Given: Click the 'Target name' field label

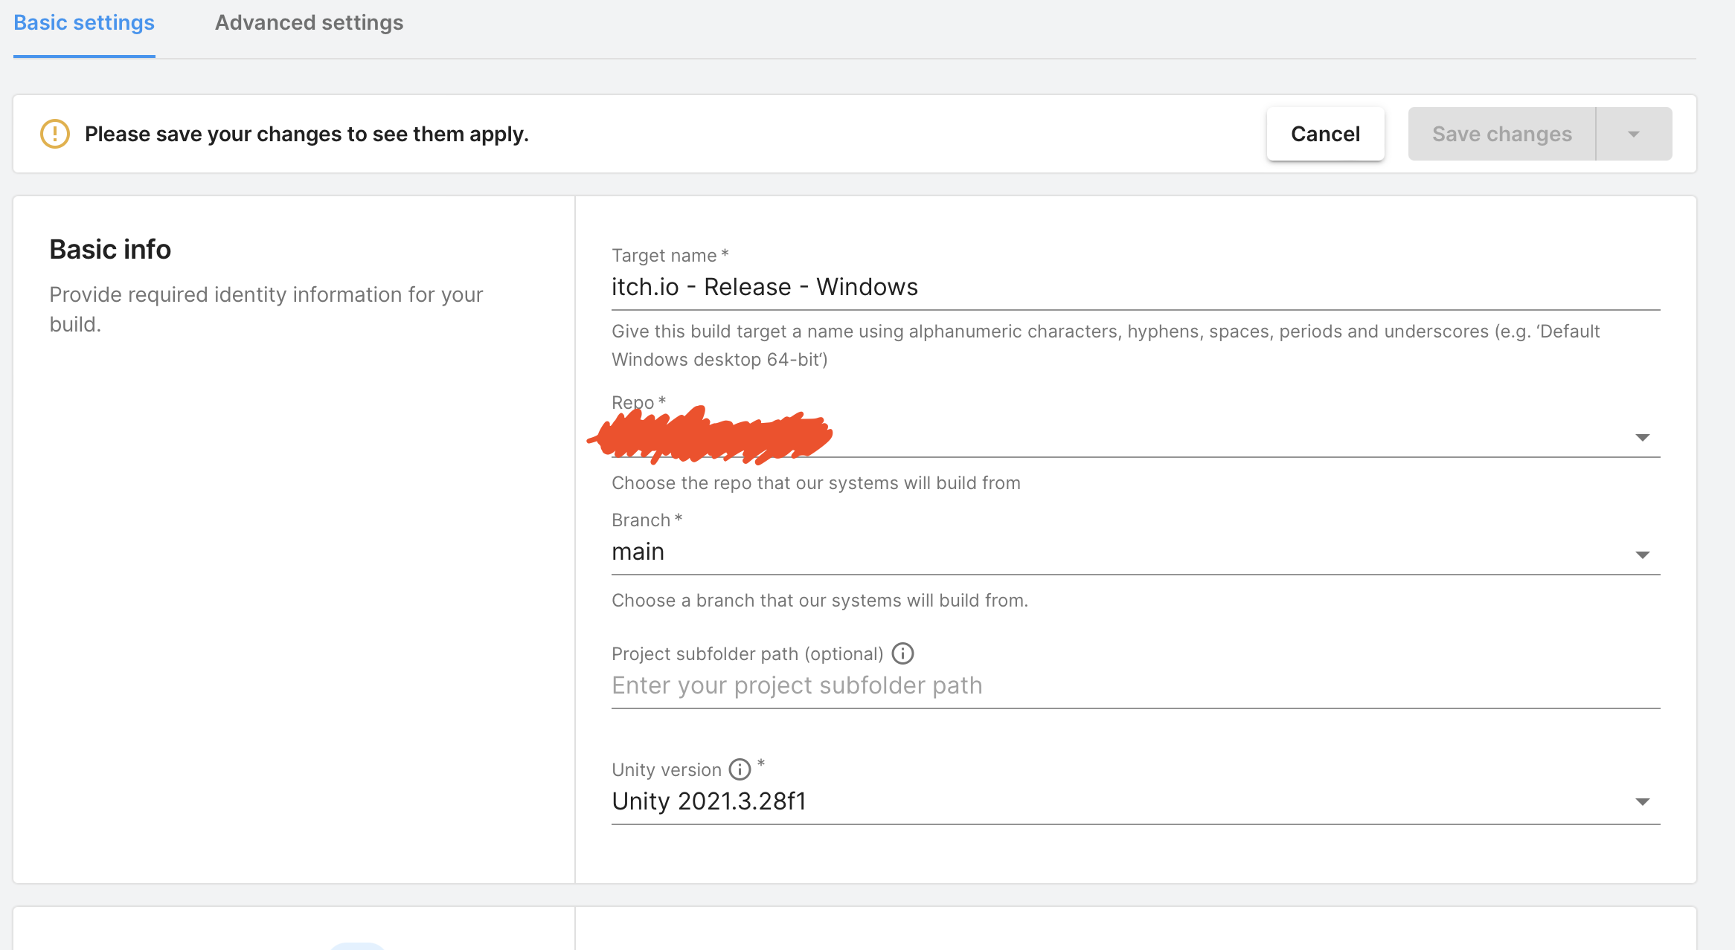Looking at the screenshot, I should pyautogui.click(x=664, y=256).
